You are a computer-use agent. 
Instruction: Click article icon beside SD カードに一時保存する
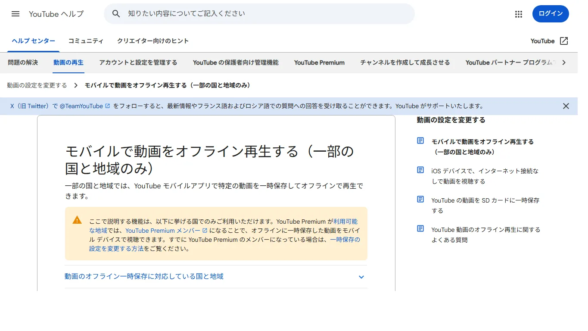(x=420, y=200)
